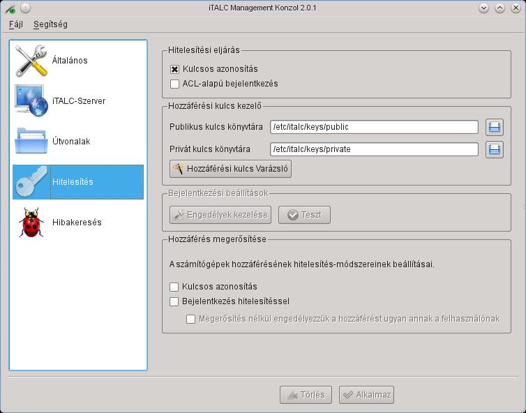
Task: Enable Bejelentkezés hitelesítéssel checkbox
Action: [174, 301]
